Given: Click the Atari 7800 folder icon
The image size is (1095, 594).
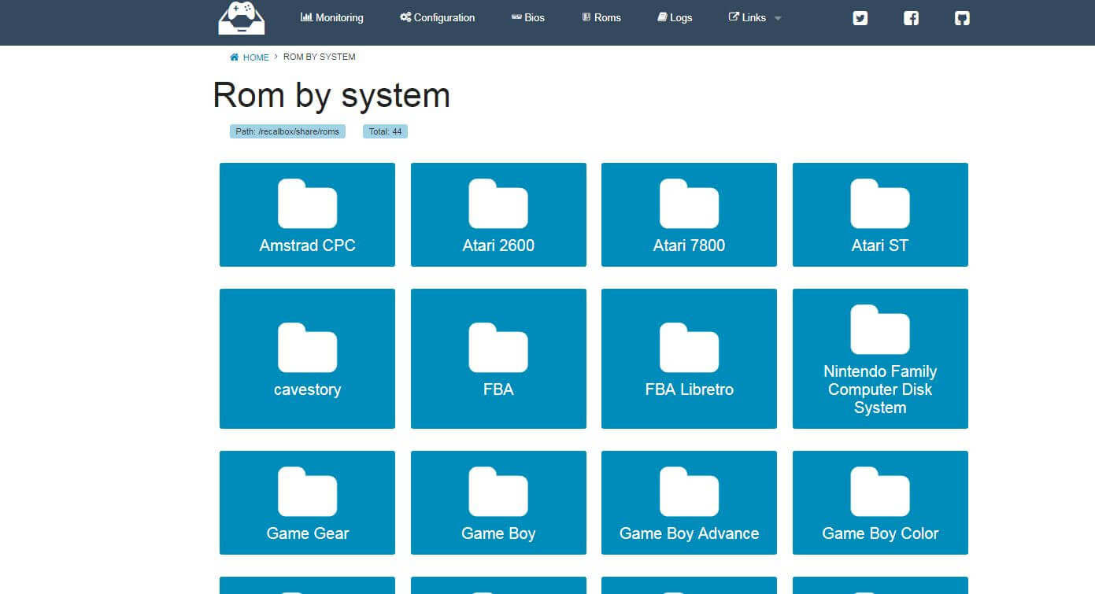Looking at the screenshot, I should tap(689, 204).
